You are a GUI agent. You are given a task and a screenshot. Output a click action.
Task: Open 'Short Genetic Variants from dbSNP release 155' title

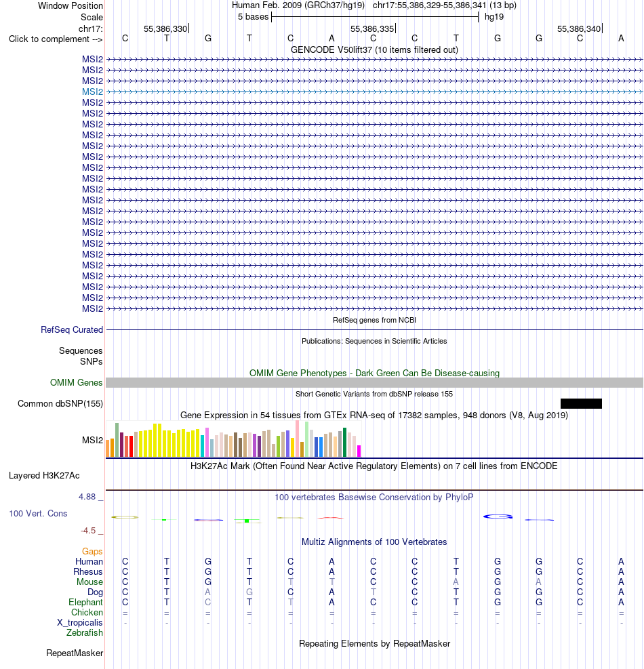pos(374,394)
